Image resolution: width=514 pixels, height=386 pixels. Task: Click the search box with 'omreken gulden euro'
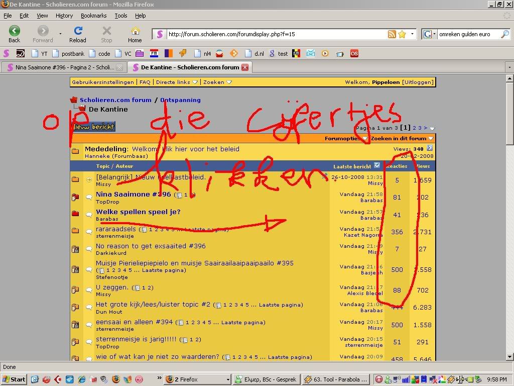click(x=469, y=34)
